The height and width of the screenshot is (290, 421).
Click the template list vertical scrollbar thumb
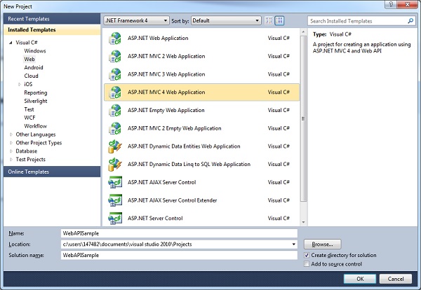coord(303,118)
